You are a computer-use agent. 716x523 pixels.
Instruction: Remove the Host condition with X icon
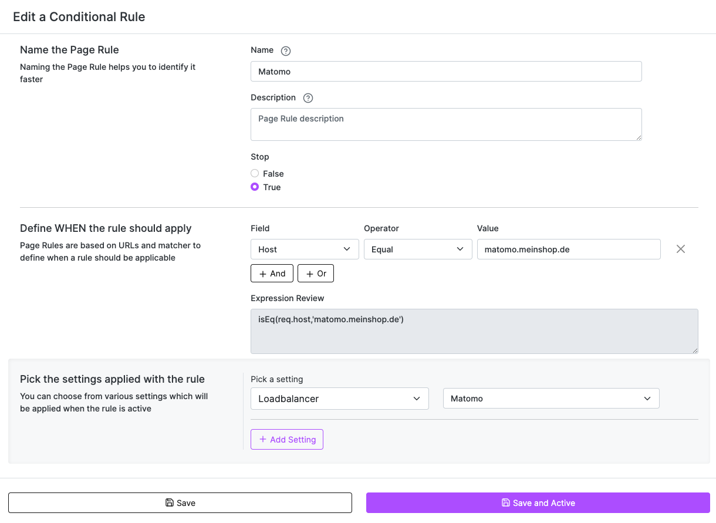click(x=680, y=249)
